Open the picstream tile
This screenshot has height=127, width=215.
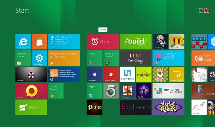pos(136,107)
